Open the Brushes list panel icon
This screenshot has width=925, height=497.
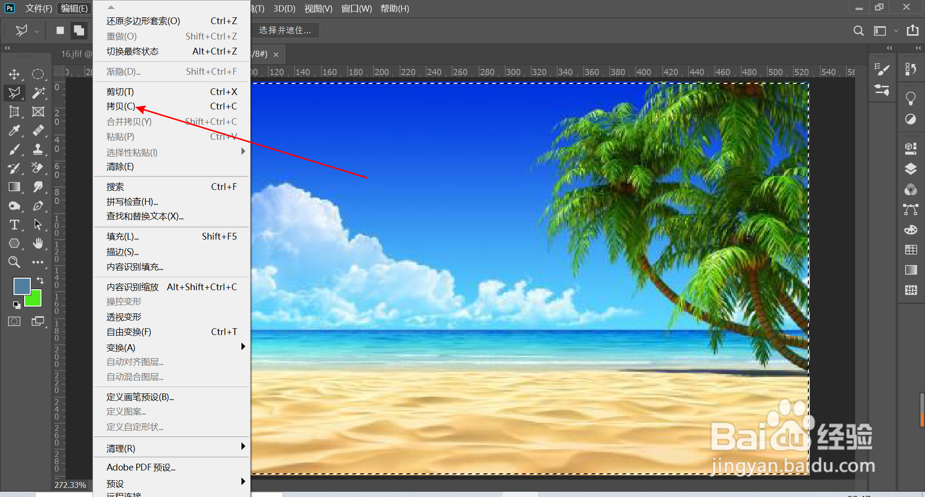882,69
